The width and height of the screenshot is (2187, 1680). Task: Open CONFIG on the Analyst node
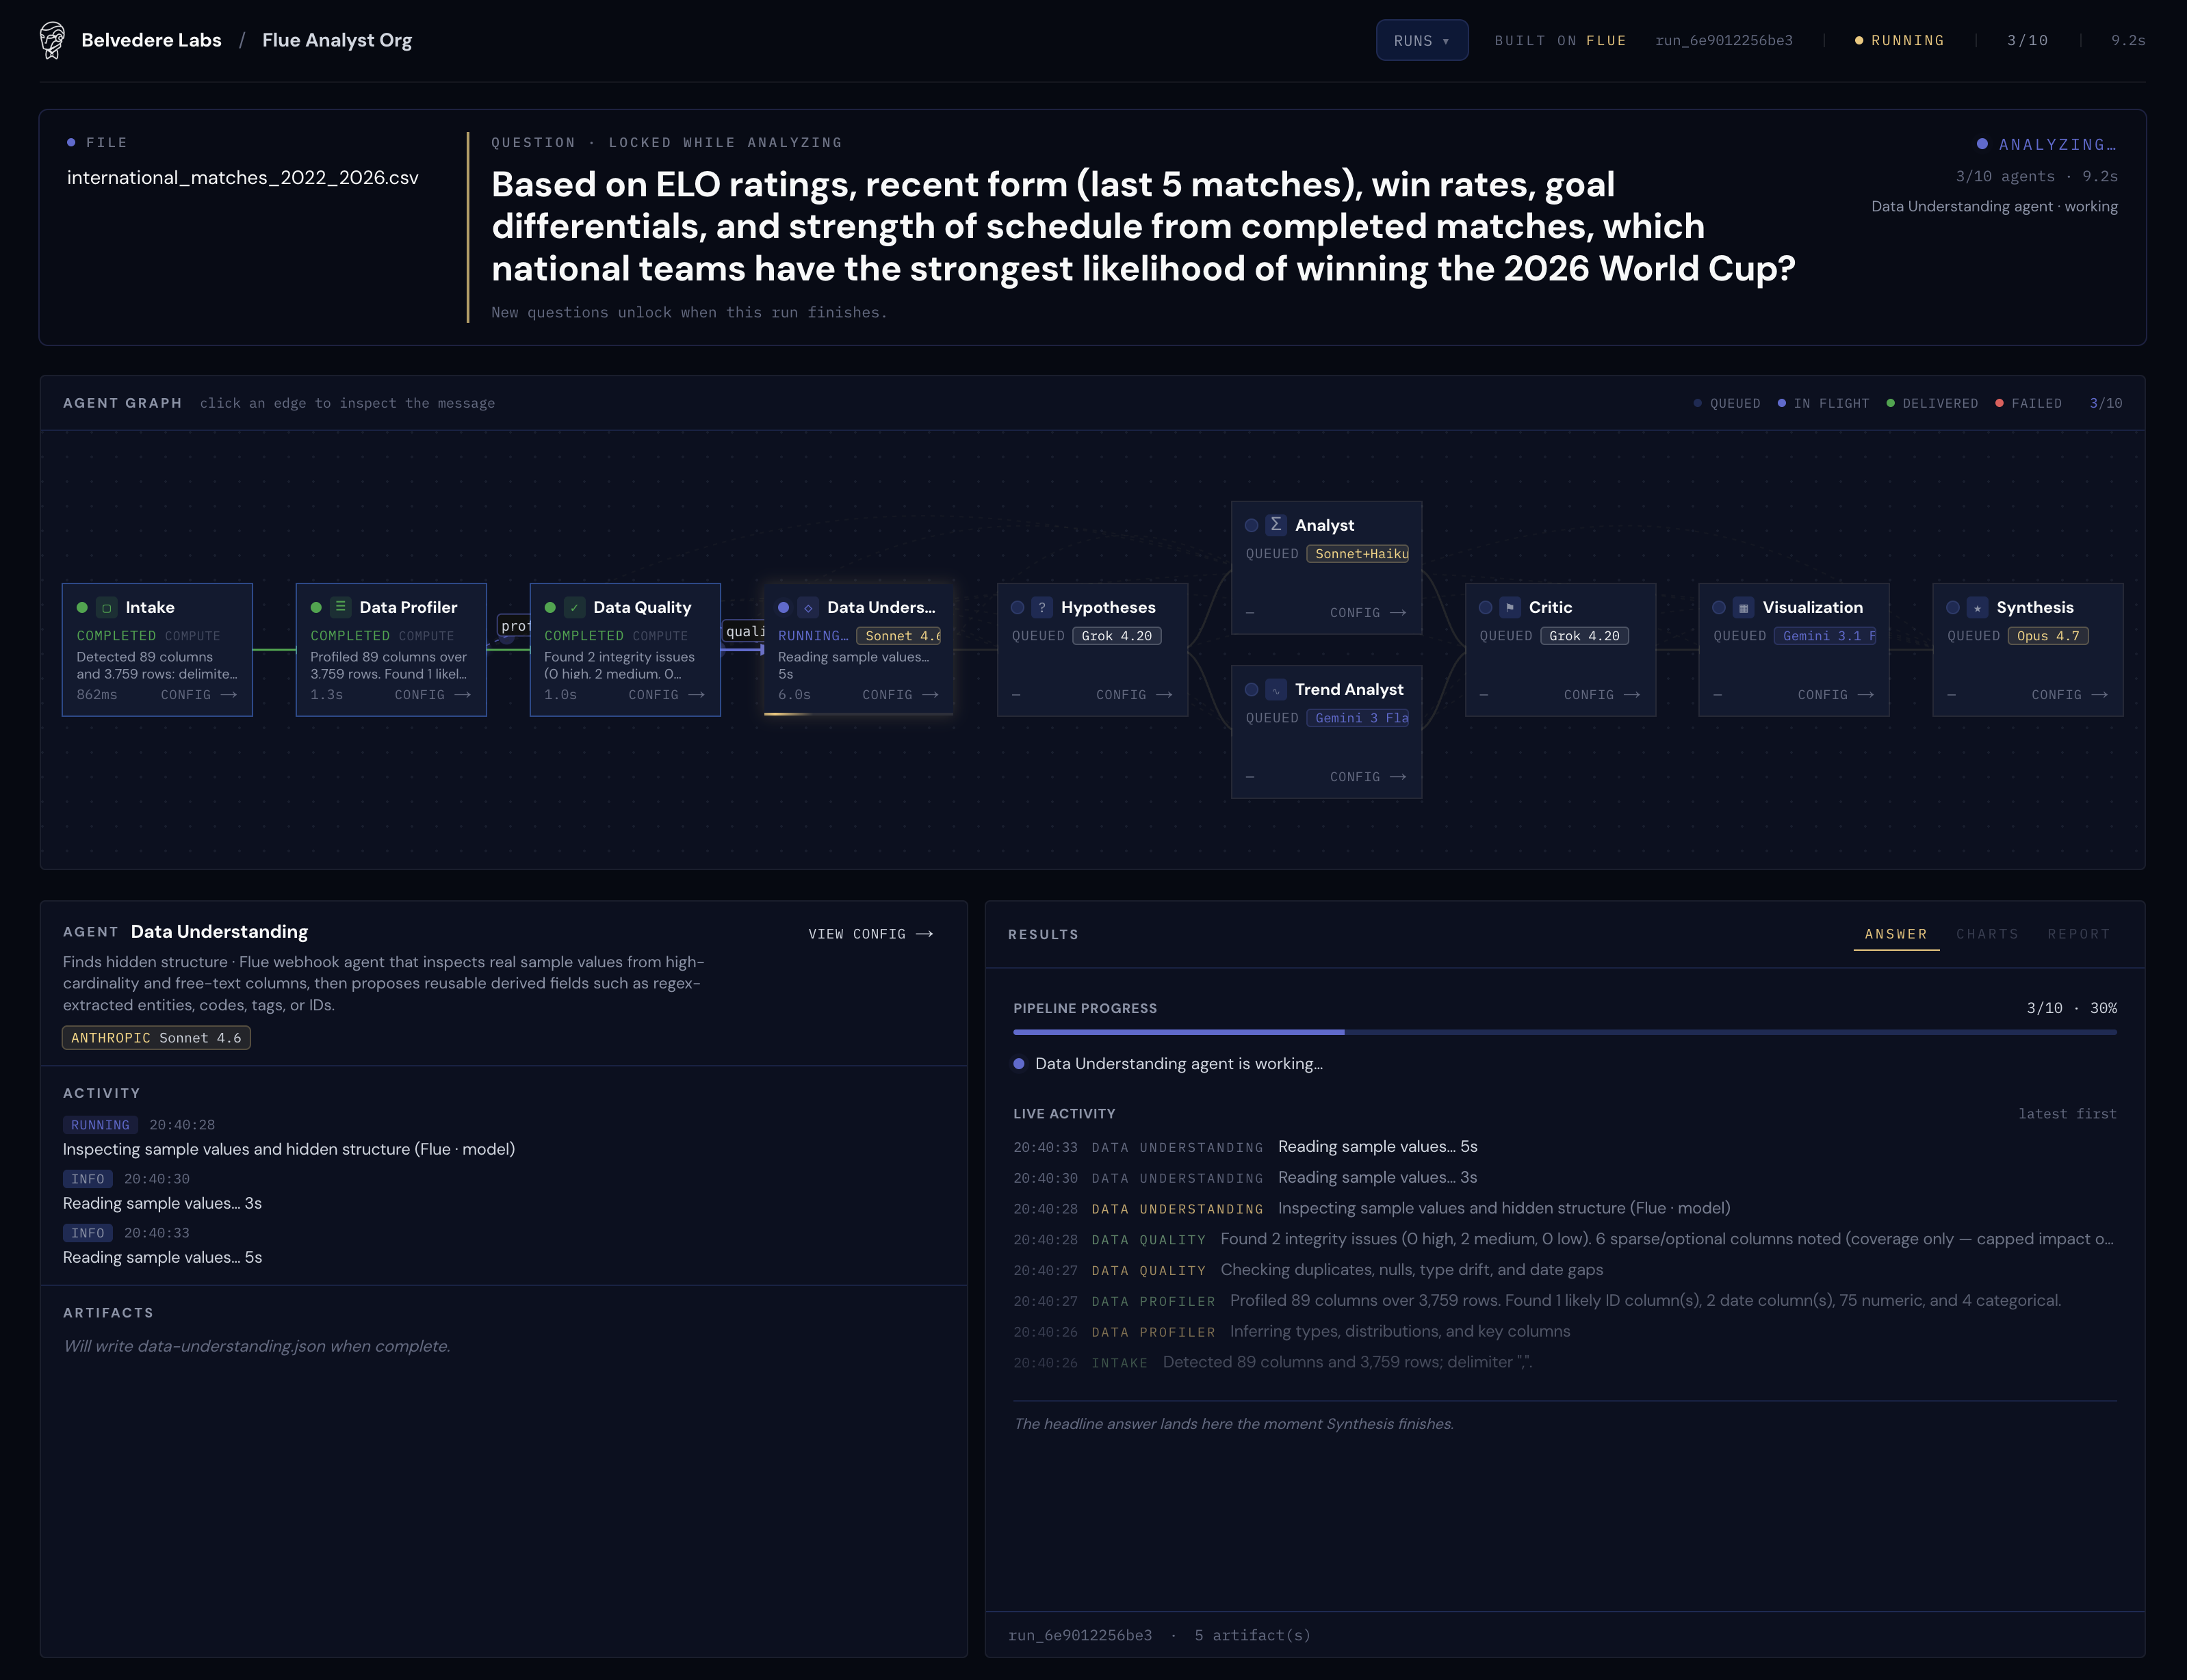tap(1369, 613)
